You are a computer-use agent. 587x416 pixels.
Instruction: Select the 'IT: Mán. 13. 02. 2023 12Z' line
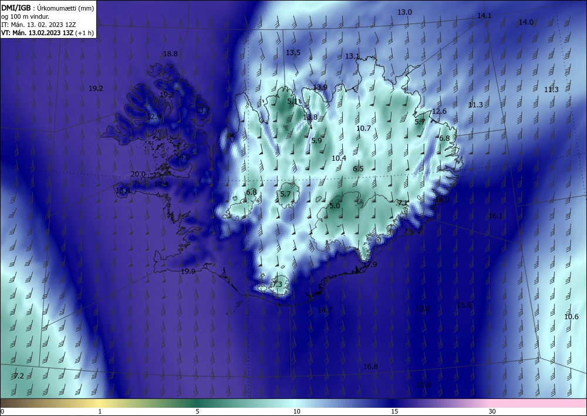39,25
